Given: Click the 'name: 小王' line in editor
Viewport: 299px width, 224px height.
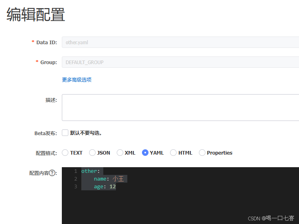Looking at the screenshot, I should [x=109, y=179].
